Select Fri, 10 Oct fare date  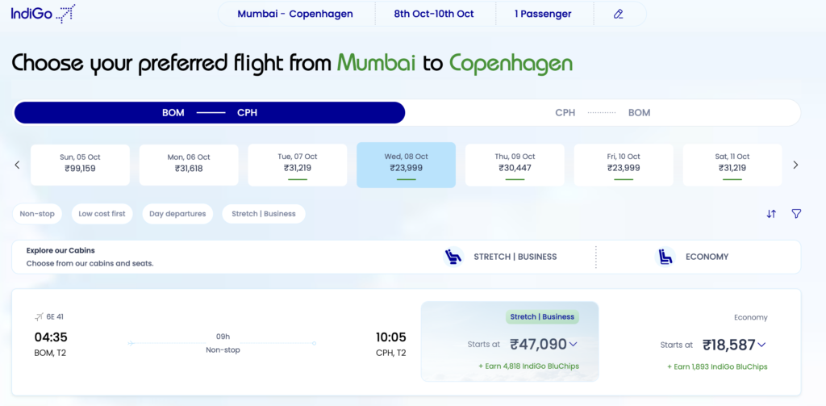click(624, 164)
